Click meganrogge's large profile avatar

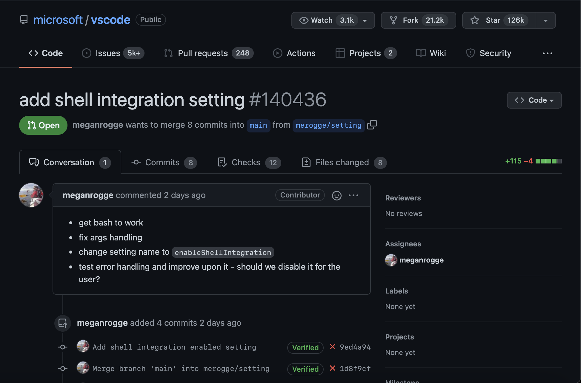31,195
